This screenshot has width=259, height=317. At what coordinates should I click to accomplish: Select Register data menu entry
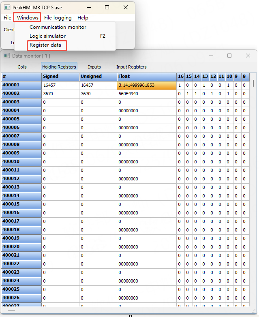tap(45, 45)
